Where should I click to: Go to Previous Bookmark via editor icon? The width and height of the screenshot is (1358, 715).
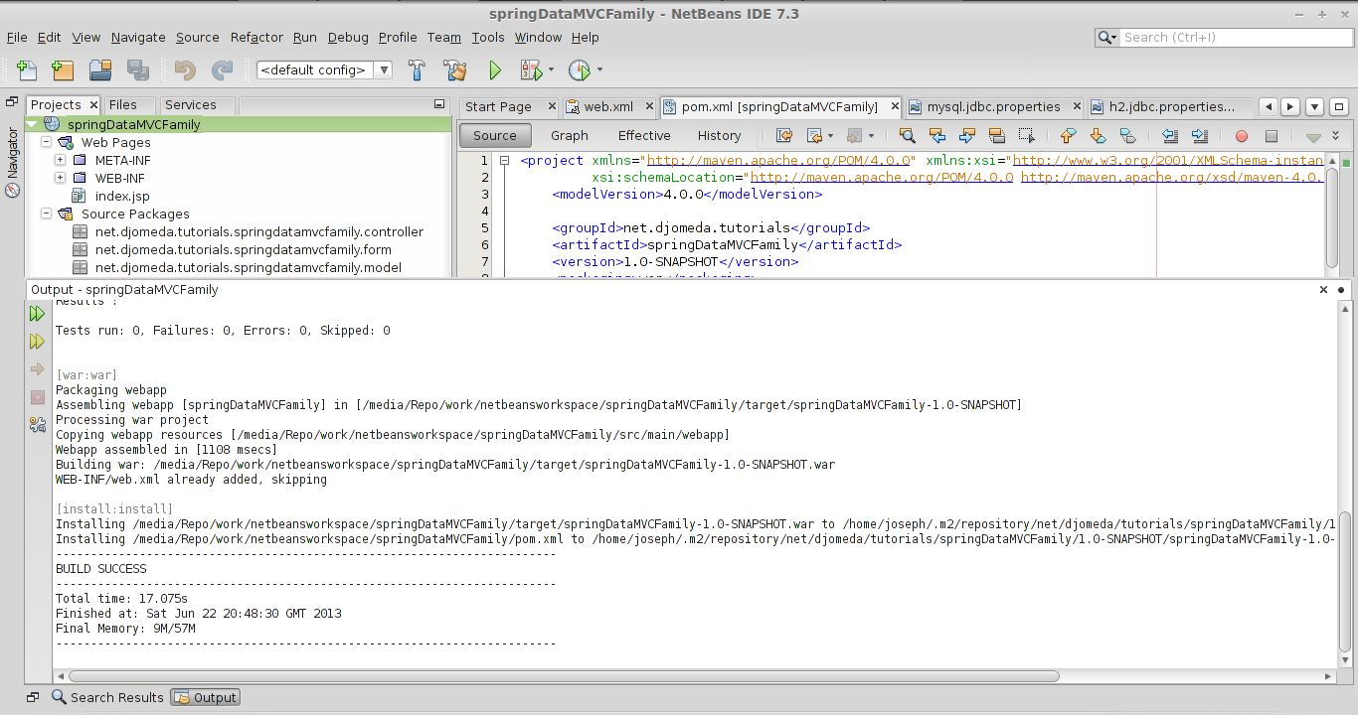click(1068, 136)
